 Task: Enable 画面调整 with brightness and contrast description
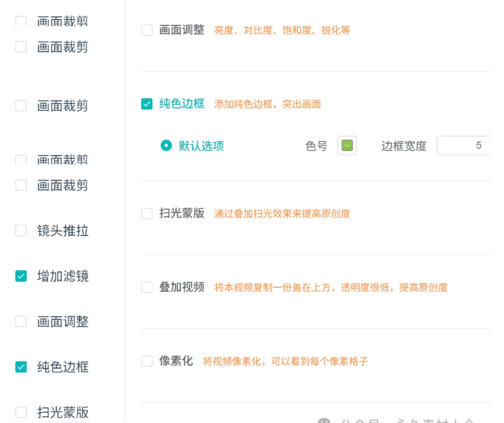click(147, 30)
